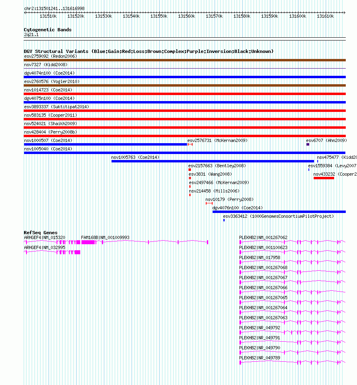Select the 2q21.1 cytogenetic band label
This screenshot has width=357, height=385.
pos(31,34)
